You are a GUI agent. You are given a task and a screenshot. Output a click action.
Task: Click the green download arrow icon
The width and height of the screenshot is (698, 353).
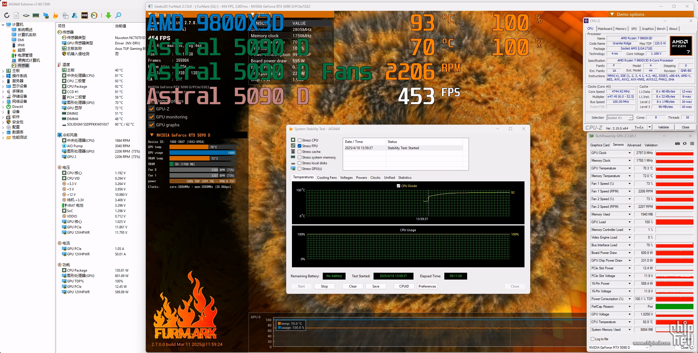pos(108,15)
